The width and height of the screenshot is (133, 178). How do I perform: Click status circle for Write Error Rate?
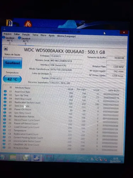(x=4, y=147)
